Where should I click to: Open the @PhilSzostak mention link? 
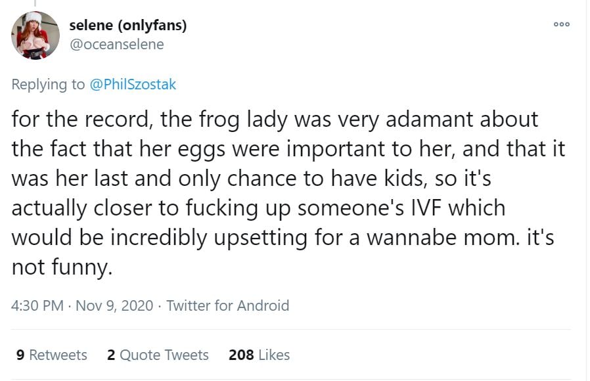click(135, 84)
